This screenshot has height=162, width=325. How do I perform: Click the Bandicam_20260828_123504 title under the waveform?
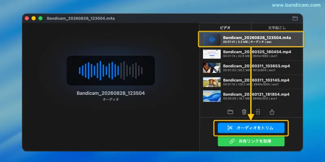coord(110,93)
